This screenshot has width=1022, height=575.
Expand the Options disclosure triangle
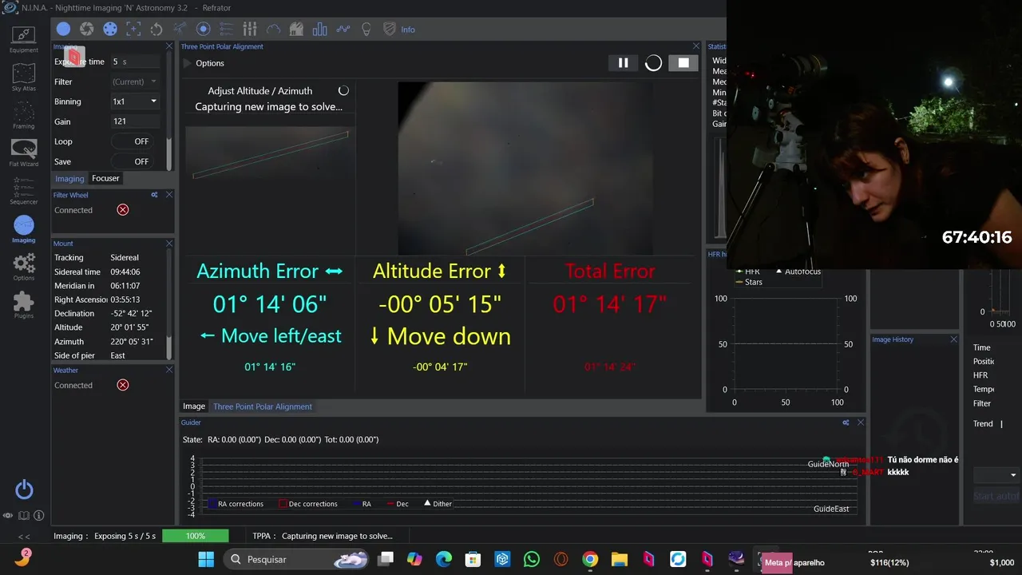click(188, 63)
